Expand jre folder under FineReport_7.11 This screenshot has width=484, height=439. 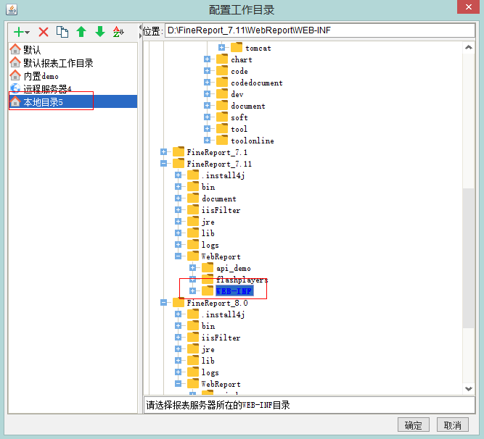click(178, 221)
